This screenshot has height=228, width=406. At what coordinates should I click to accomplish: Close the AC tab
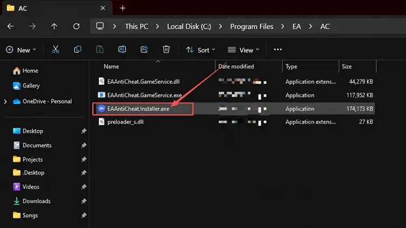coord(103,8)
